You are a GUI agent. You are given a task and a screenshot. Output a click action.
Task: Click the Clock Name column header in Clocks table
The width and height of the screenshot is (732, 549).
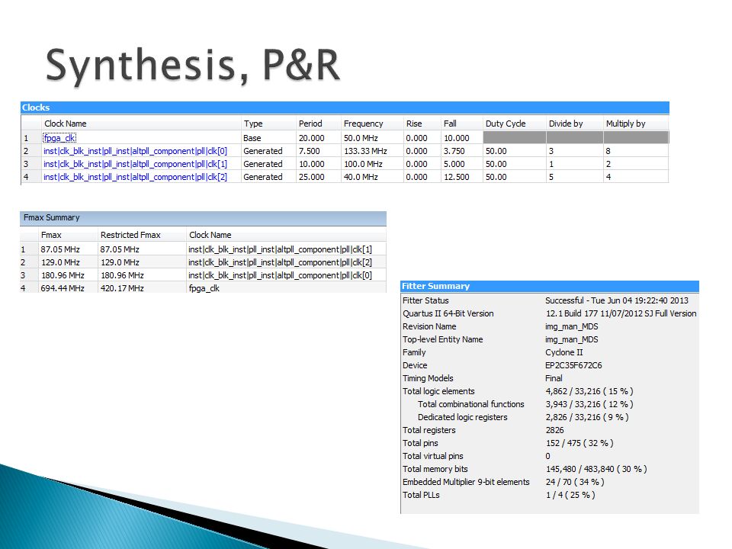(66, 124)
